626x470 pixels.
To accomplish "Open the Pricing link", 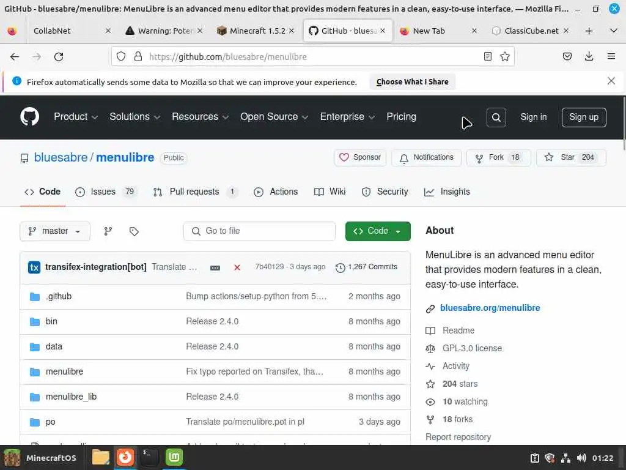I will (x=401, y=117).
